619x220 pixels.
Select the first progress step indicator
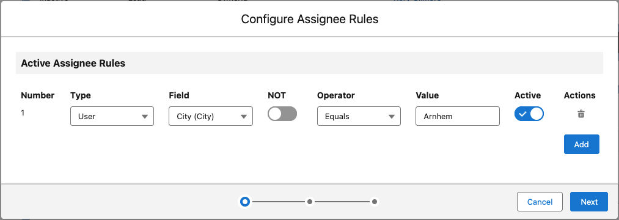[x=245, y=202]
